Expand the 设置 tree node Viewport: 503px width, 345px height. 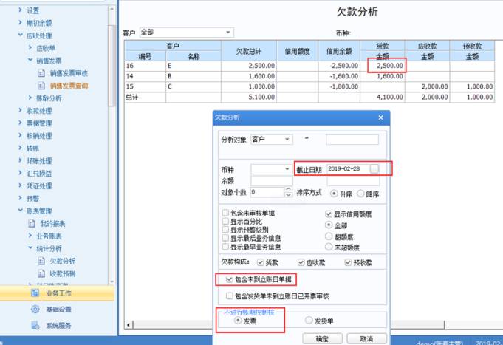(20, 10)
